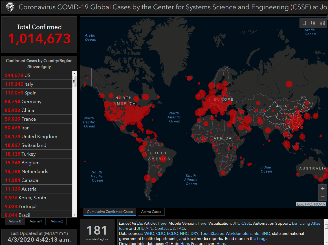Switch to the Admin1 tab
Image resolution: width=328 pixels, height=245 pixels.
tap(36, 221)
